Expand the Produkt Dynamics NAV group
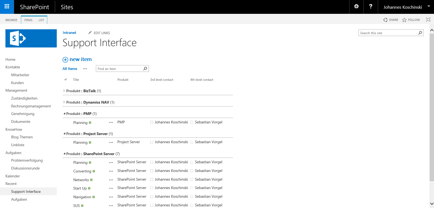The height and width of the screenshot is (208, 434). point(64,102)
